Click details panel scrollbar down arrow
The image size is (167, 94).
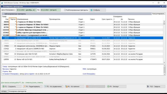pos(164,74)
